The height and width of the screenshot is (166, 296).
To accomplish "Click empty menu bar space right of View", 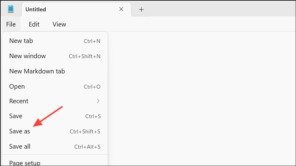I will (x=183, y=24).
